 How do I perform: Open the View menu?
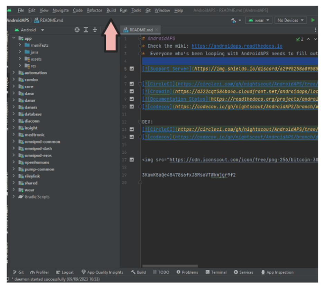click(44, 10)
